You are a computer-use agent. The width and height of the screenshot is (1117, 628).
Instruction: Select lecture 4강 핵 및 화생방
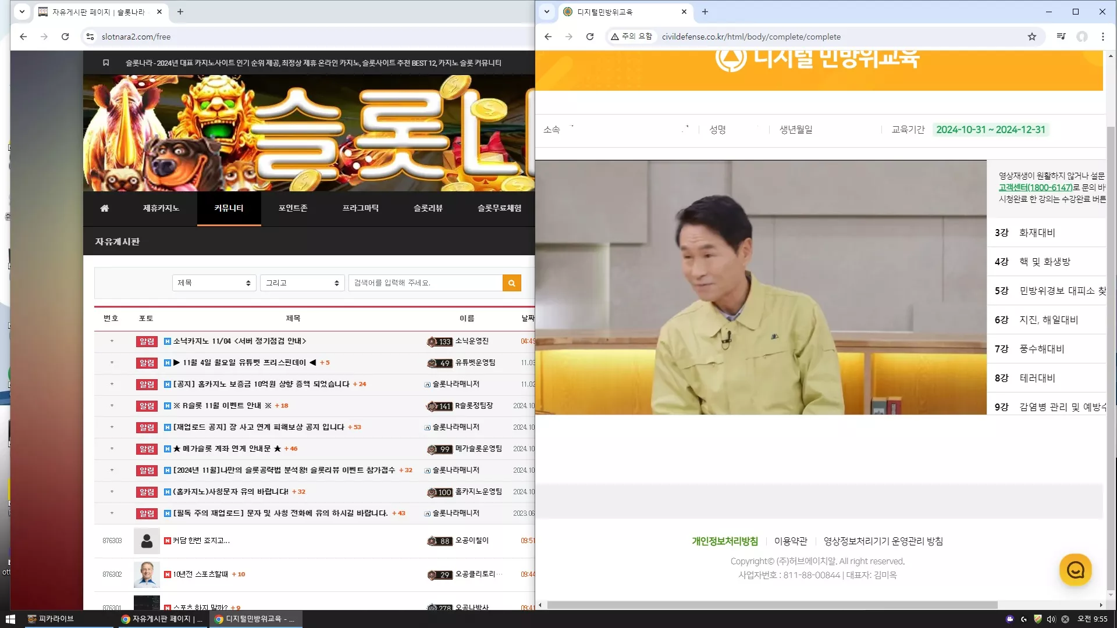[1047, 262]
